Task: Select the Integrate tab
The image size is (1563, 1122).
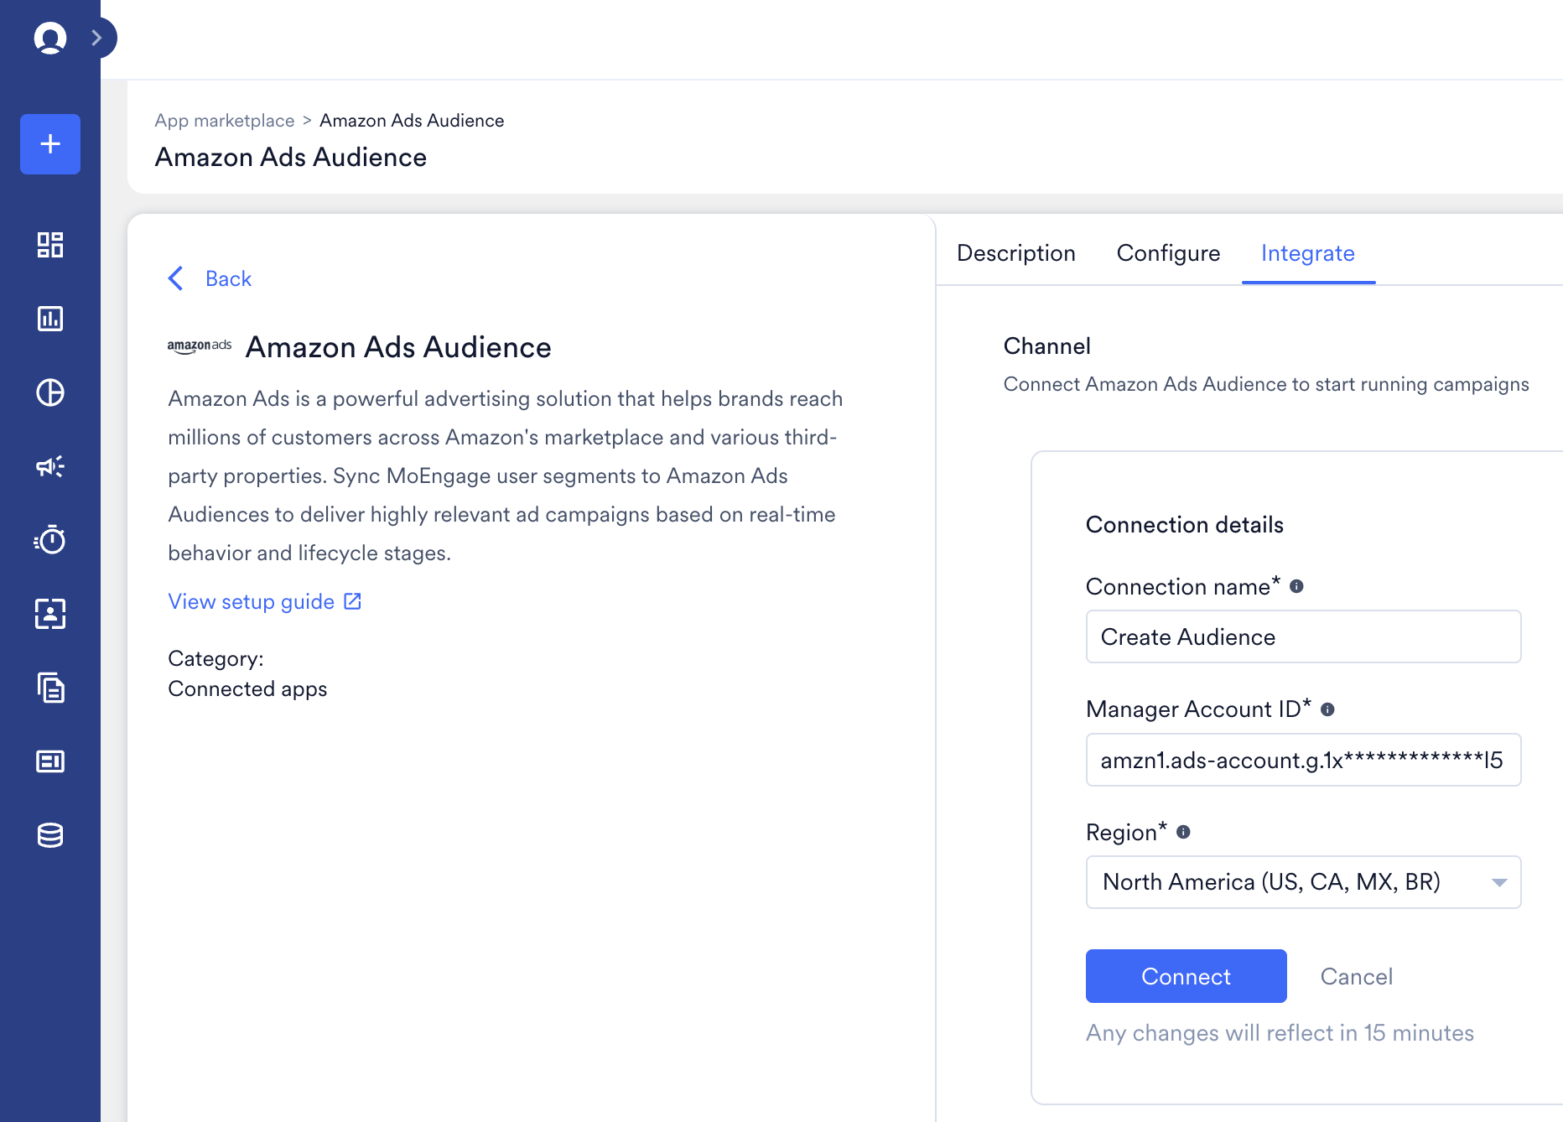Action: tap(1308, 253)
